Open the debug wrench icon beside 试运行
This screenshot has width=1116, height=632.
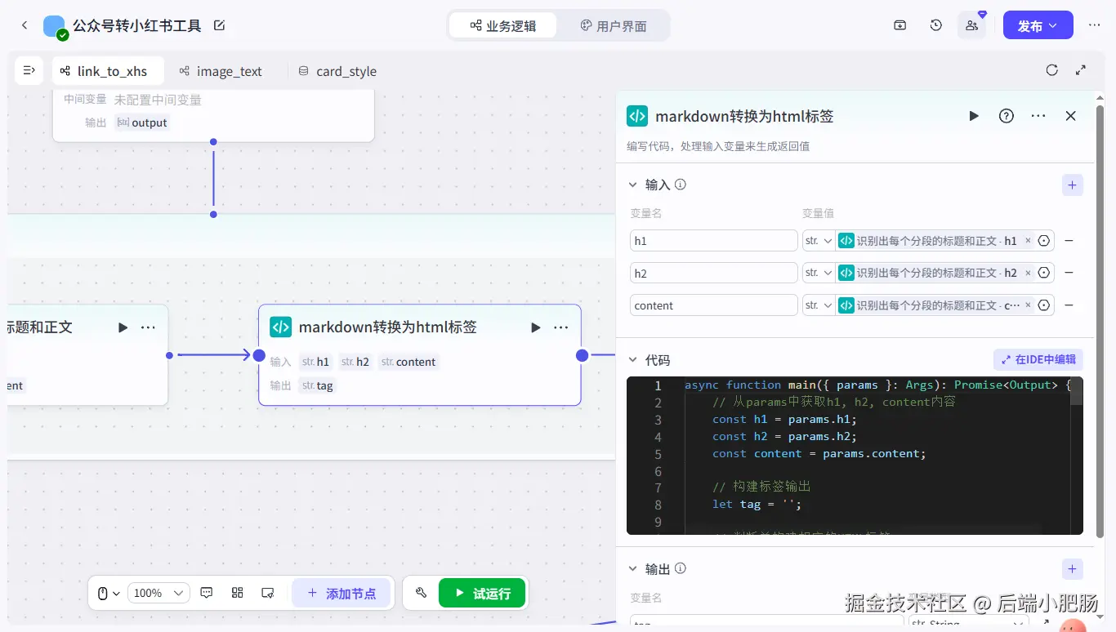(x=422, y=593)
